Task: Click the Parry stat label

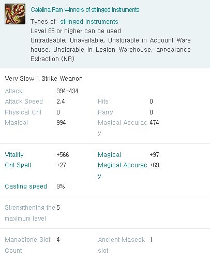Action: coord(106,112)
